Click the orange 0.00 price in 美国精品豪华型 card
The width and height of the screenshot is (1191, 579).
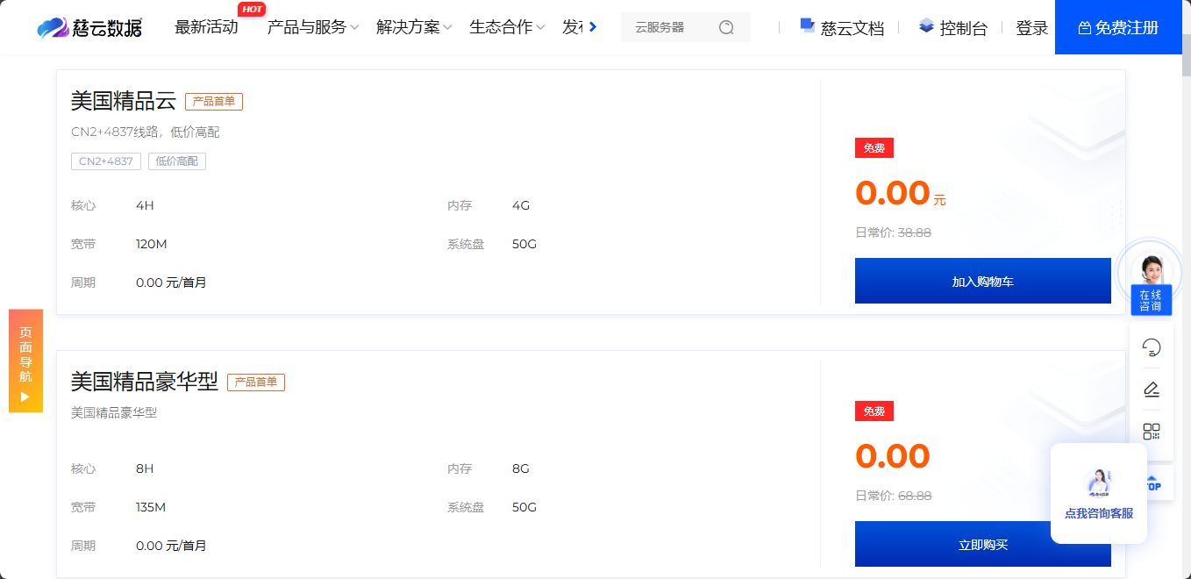coord(893,456)
